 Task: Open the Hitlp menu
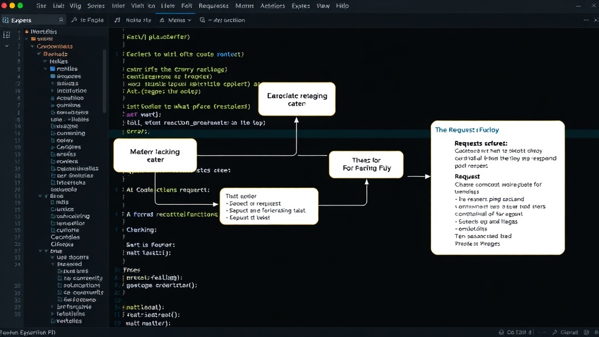pyautogui.click(x=342, y=6)
